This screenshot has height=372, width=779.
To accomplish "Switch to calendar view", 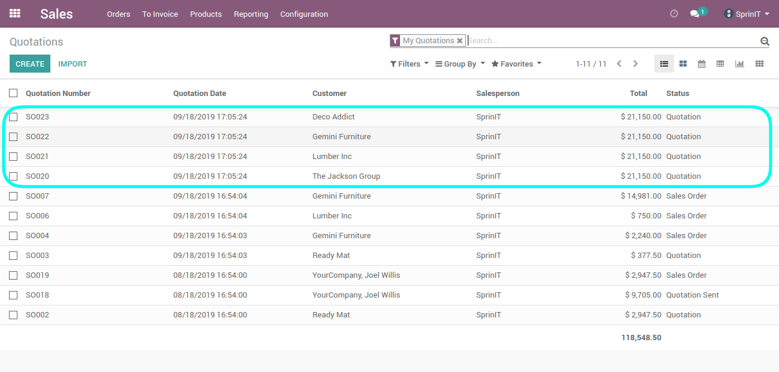I will pyautogui.click(x=702, y=64).
